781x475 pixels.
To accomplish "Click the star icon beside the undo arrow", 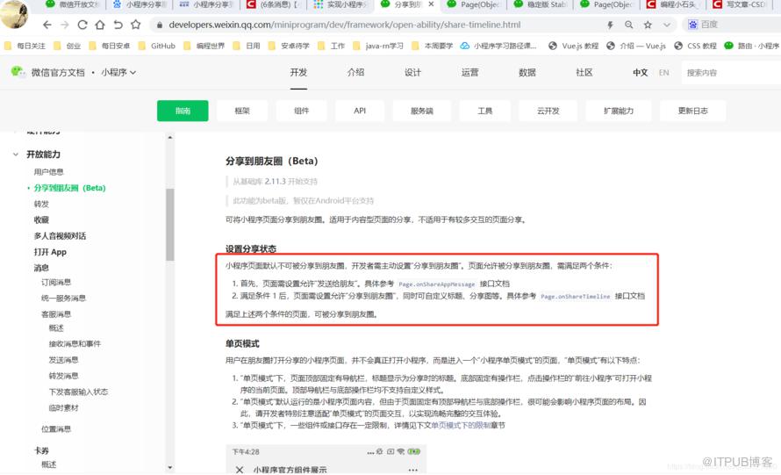I will 135,25.
